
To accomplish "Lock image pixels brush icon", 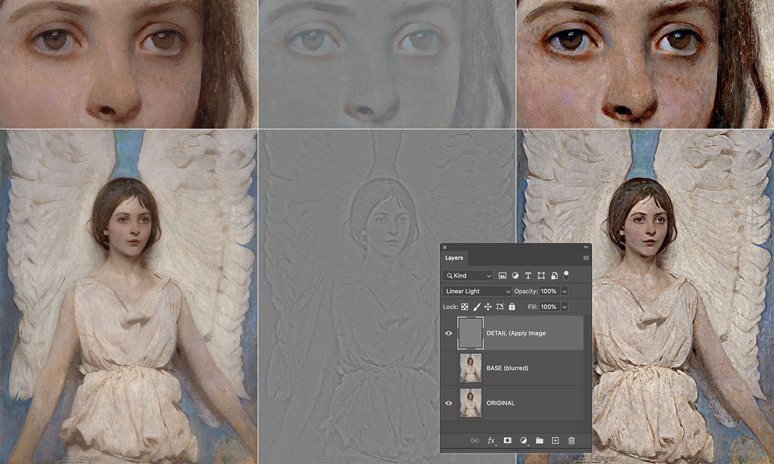I will [x=476, y=306].
